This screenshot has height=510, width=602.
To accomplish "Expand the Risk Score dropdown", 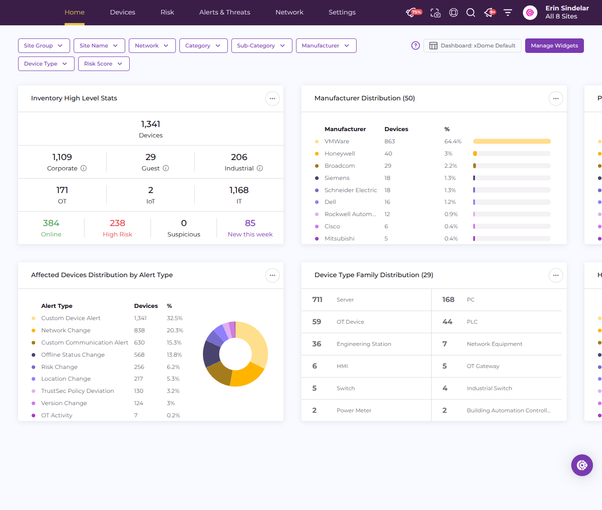I will (103, 64).
